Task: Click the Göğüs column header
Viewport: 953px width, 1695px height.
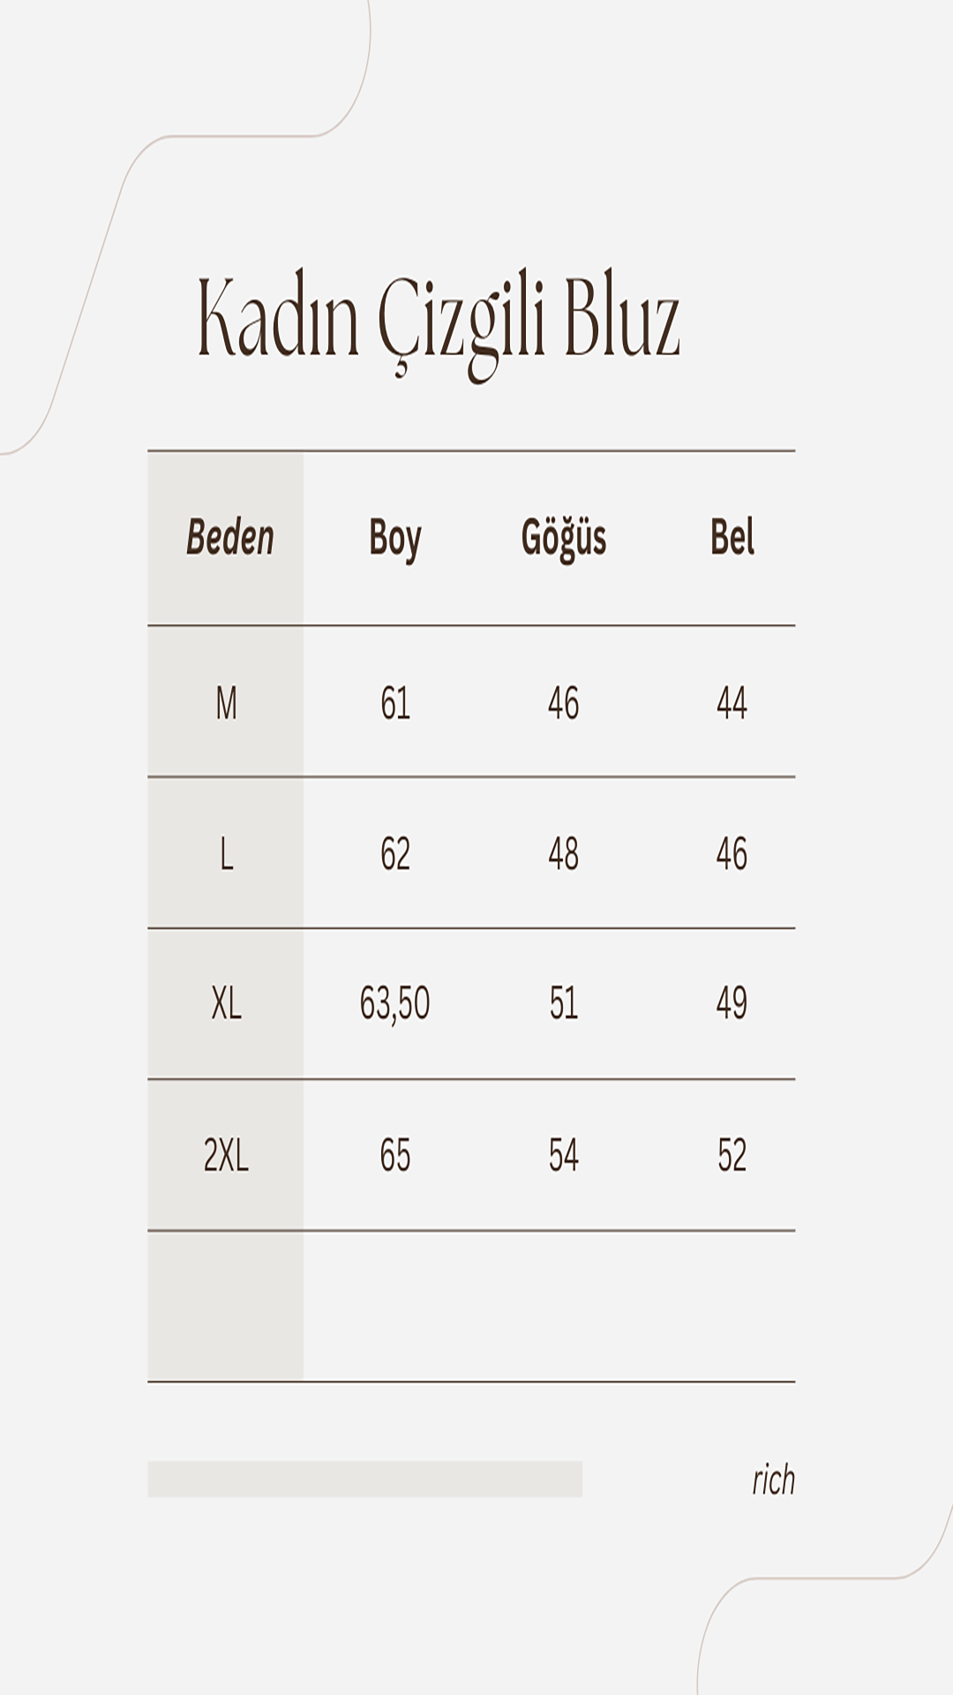Action: (x=564, y=539)
